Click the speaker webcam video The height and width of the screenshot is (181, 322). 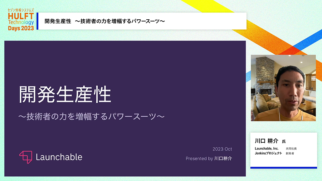click(283, 88)
